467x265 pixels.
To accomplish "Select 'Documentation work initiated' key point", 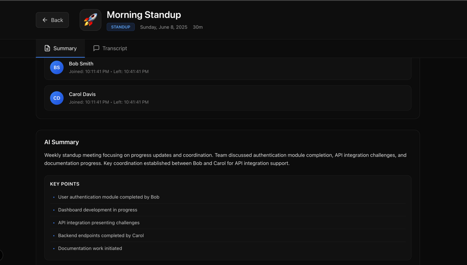I will click(90, 248).
